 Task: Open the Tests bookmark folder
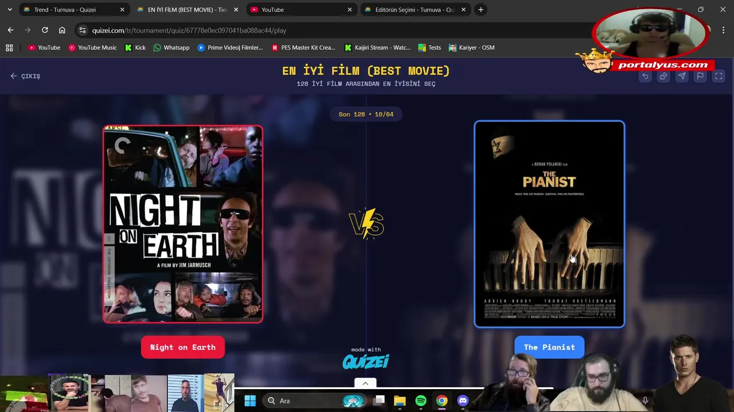[x=430, y=47]
